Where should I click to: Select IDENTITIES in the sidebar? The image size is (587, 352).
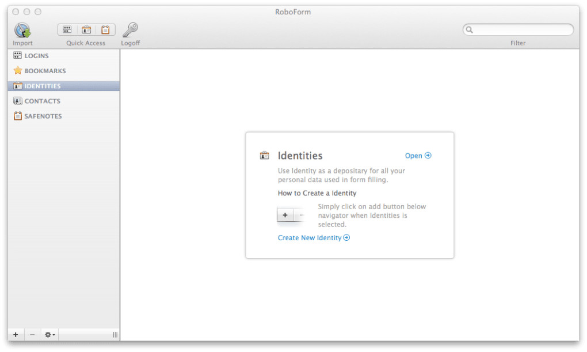(64, 86)
